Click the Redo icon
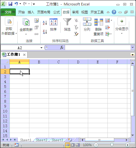 (25, 4)
